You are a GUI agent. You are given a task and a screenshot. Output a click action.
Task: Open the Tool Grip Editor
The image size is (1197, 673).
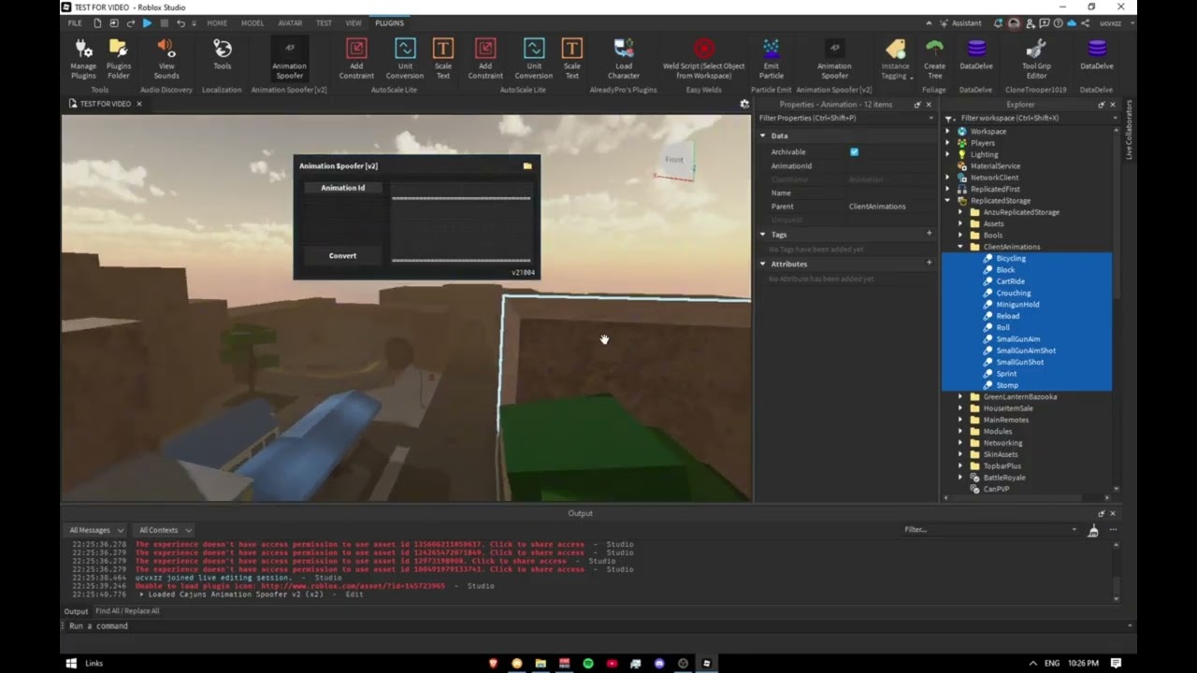tap(1035, 58)
